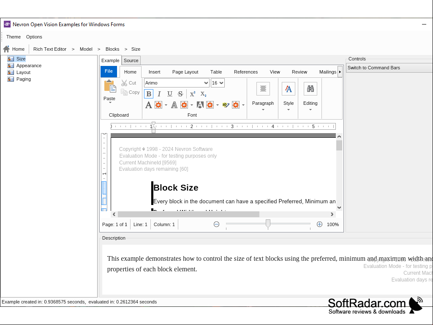Click the zoom slider thumb
The image size is (433, 325).
(x=268, y=224)
